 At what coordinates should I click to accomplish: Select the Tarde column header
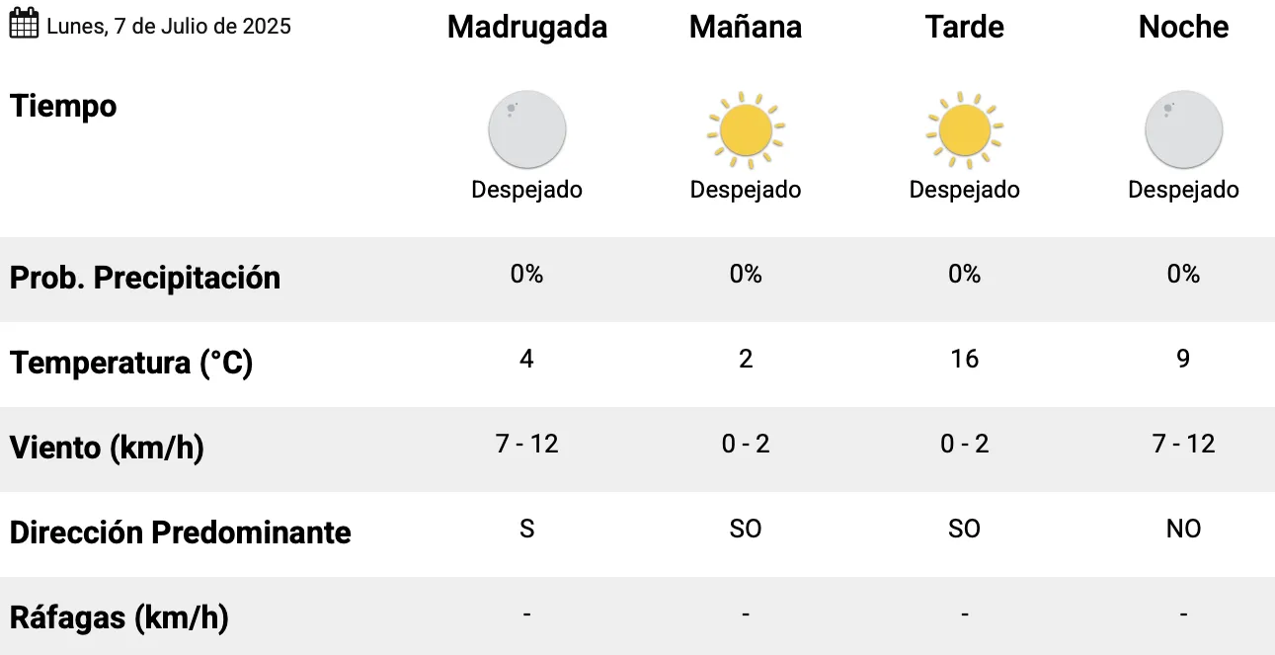(x=965, y=27)
